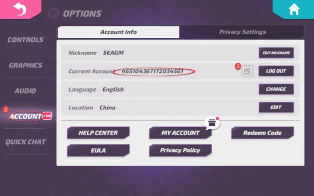Open the Graphics settings section
Image resolution: width=314 pixels, height=196 pixels.
(x=25, y=65)
